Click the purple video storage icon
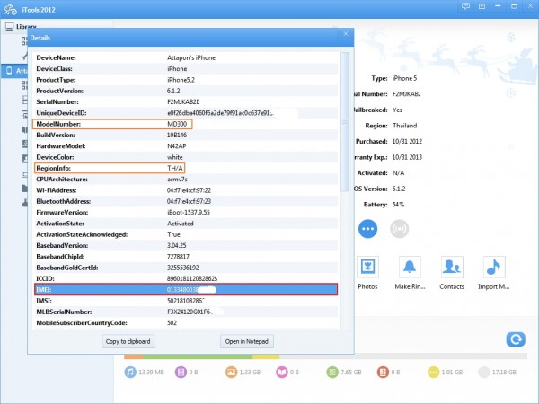539x404 pixels. point(181,372)
